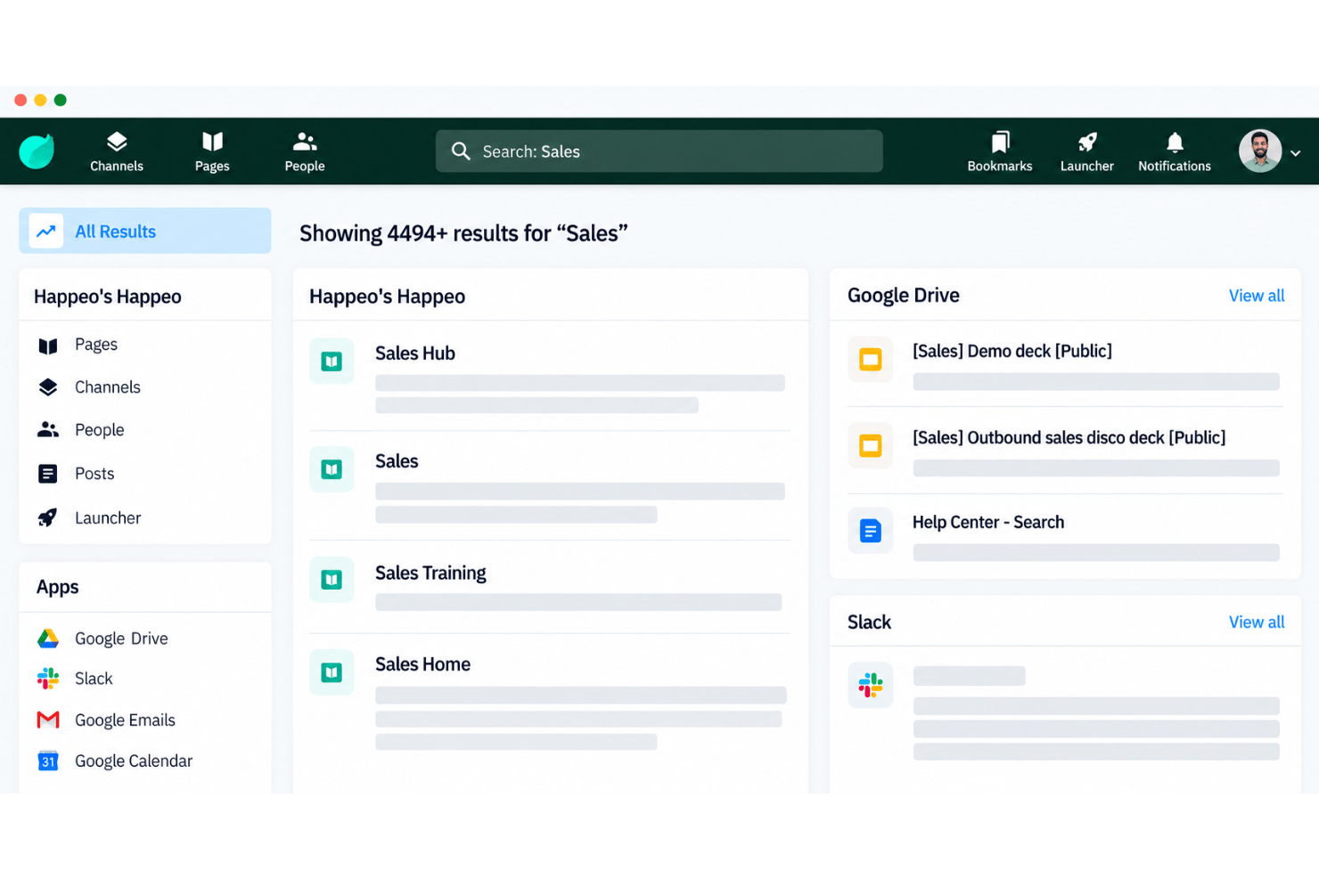This screenshot has width=1319, height=879.
Task: Go to People in top navigation
Action: (x=305, y=151)
